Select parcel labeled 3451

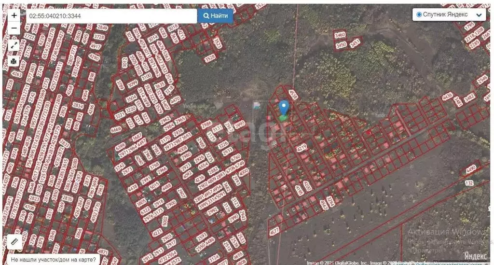pyautogui.click(x=355, y=43)
